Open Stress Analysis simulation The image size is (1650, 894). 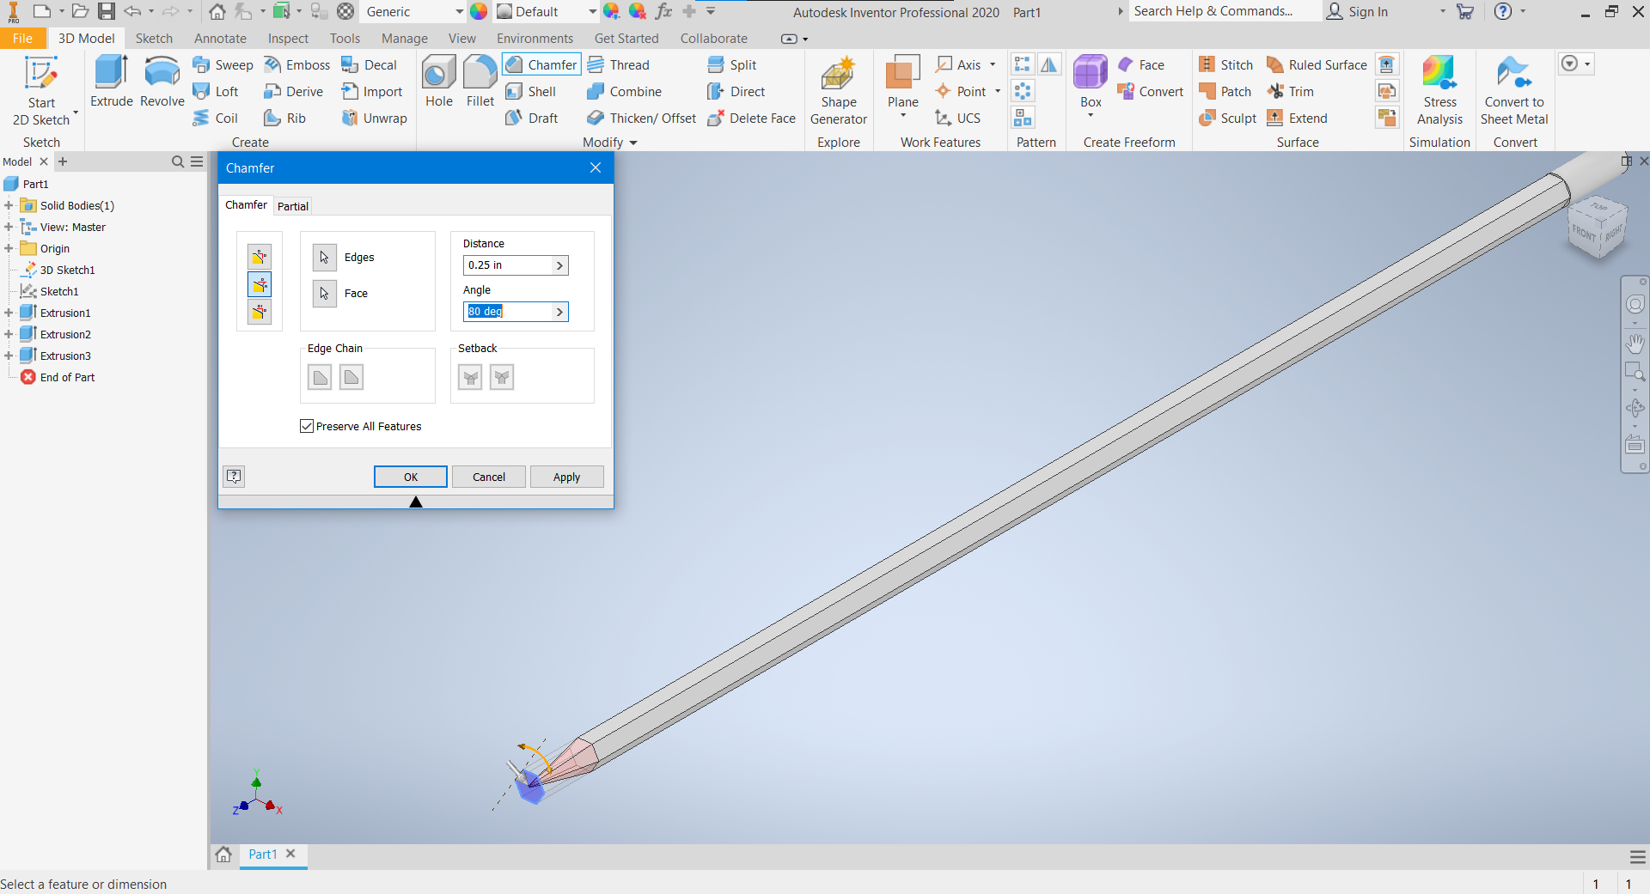pyautogui.click(x=1440, y=90)
